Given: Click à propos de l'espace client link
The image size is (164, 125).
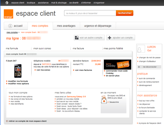Looking at the screenshot, I should (x=150, y=123).
